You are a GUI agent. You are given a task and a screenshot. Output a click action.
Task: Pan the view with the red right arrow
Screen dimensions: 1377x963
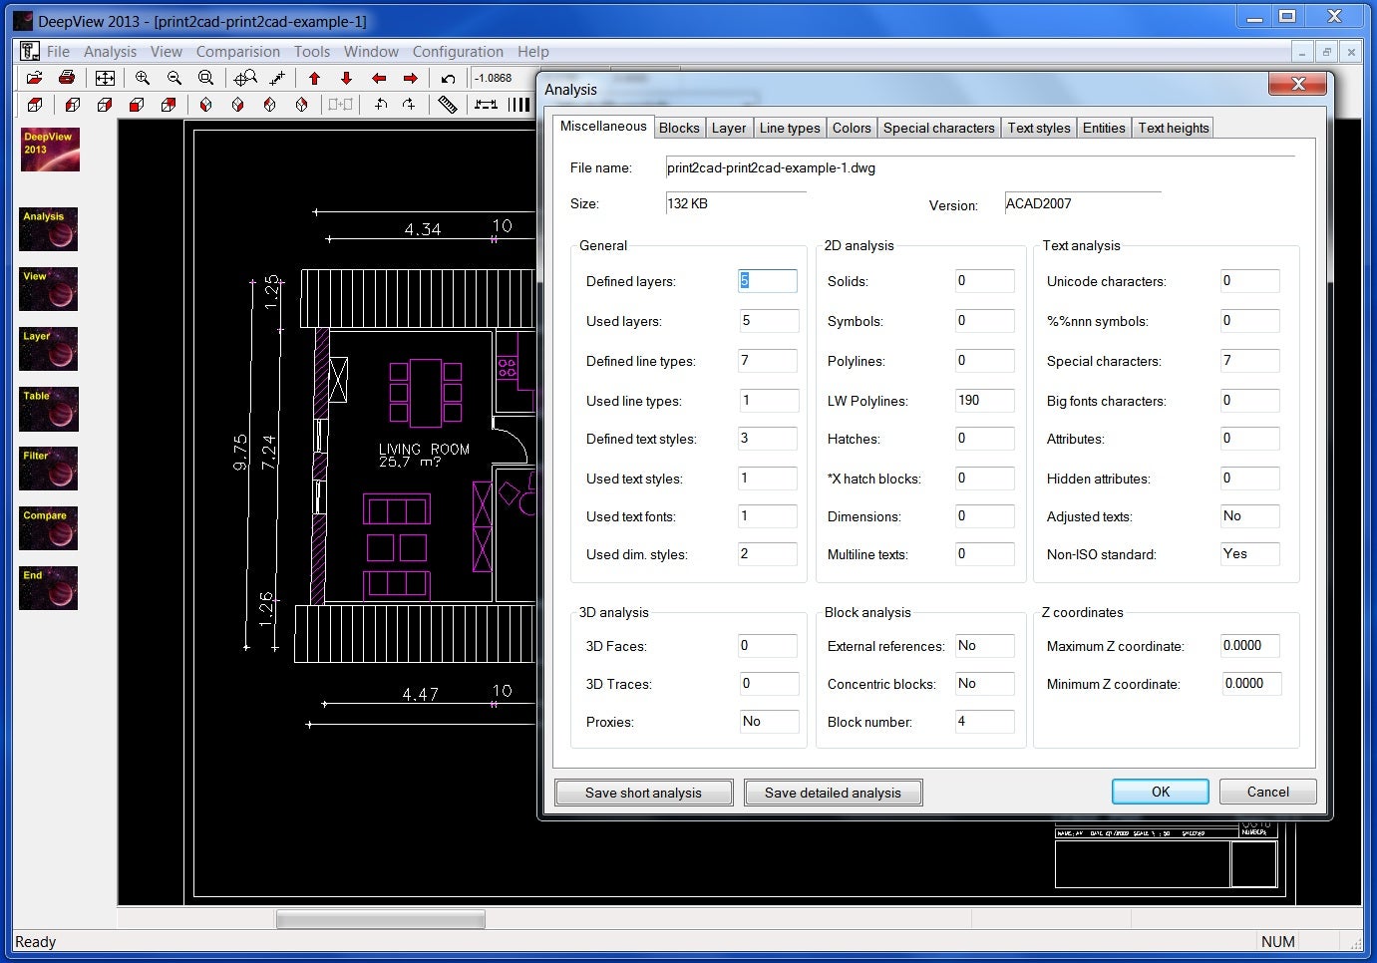point(410,78)
